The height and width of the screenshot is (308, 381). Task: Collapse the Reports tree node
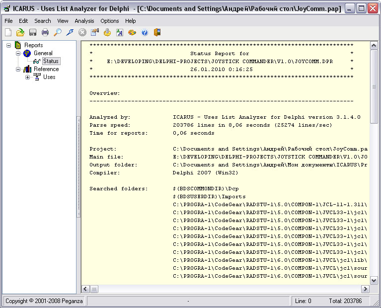pyautogui.click(x=9, y=45)
